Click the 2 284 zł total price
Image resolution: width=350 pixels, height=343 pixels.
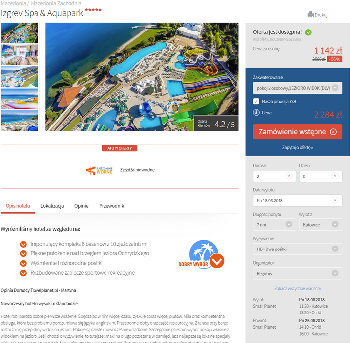point(328,115)
